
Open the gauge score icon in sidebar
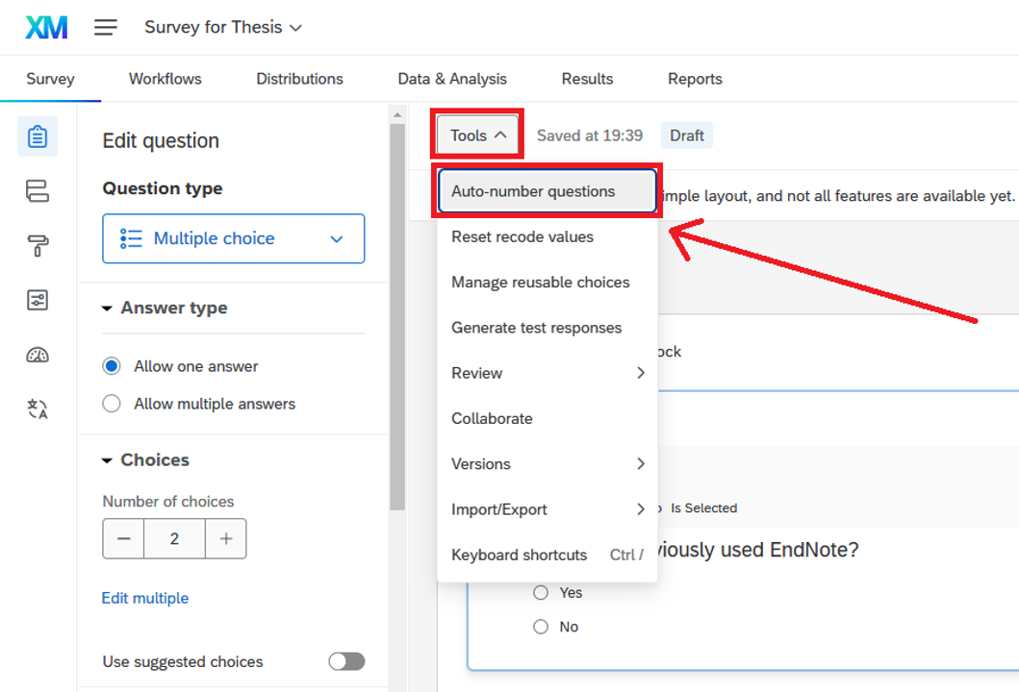coord(38,356)
